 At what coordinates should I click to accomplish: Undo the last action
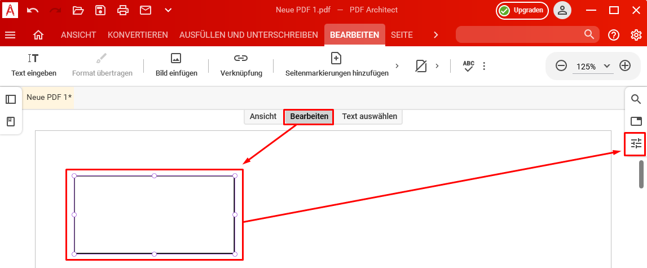(x=33, y=10)
